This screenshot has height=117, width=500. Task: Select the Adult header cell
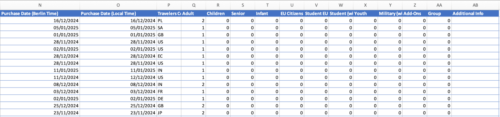(194, 13)
